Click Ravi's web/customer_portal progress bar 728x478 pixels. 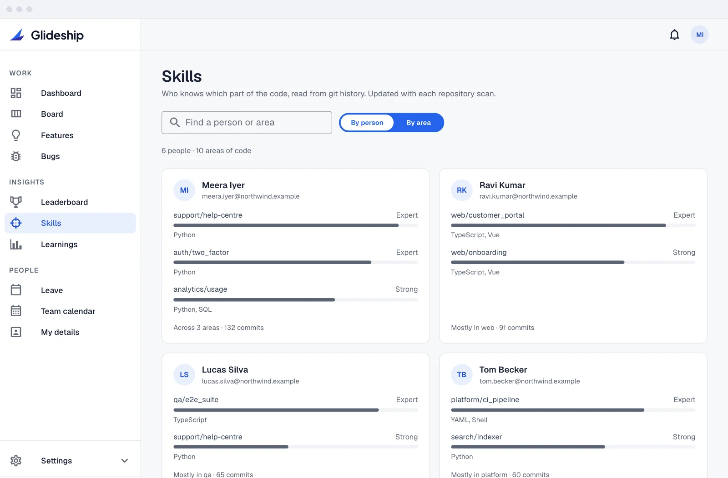pyautogui.click(x=573, y=225)
